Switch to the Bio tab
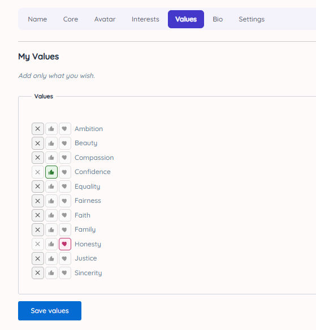The width and height of the screenshot is (316, 330). [x=218, y=19]
